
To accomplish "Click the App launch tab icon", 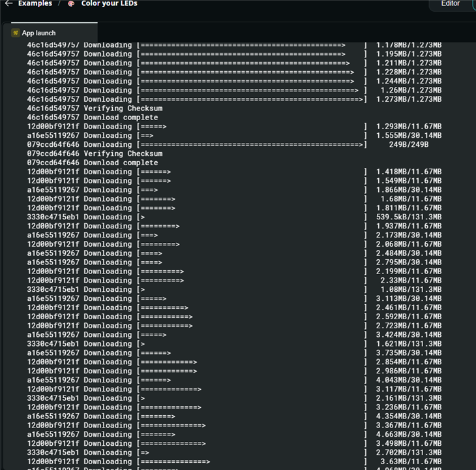I will 16,33.
